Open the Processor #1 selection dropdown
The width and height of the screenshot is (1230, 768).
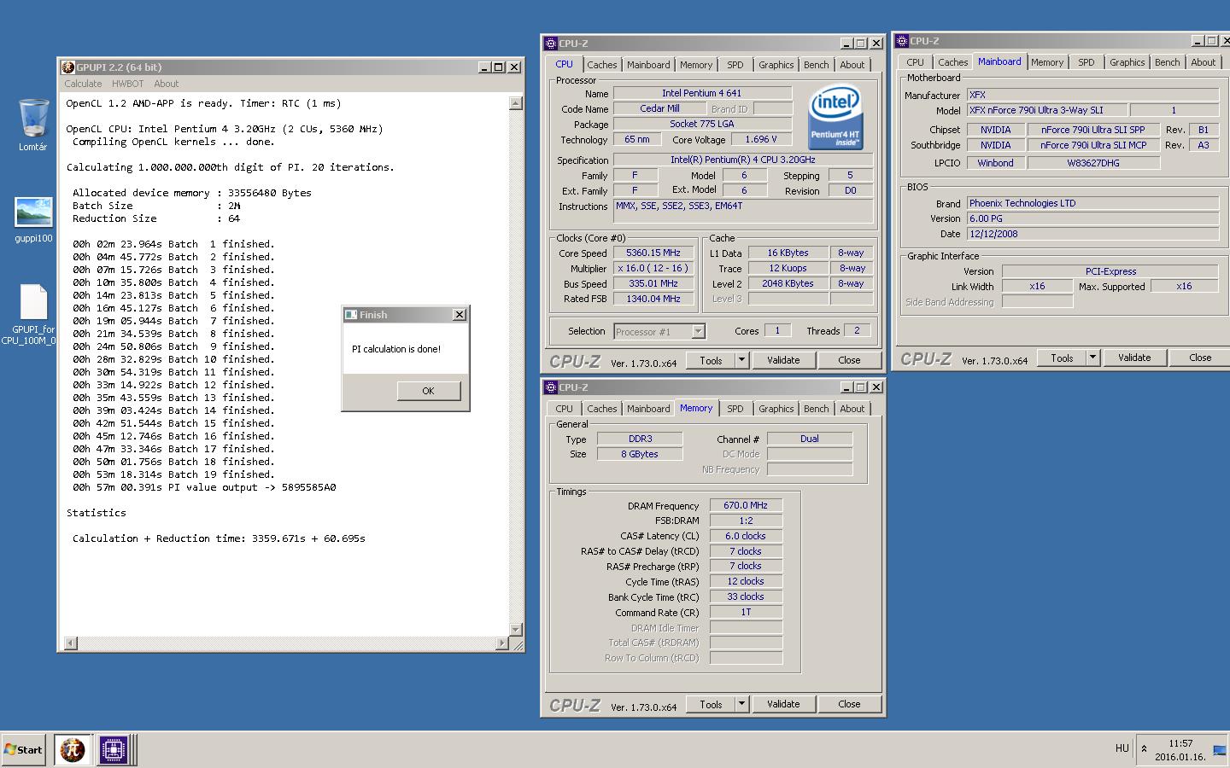point(659,331)
